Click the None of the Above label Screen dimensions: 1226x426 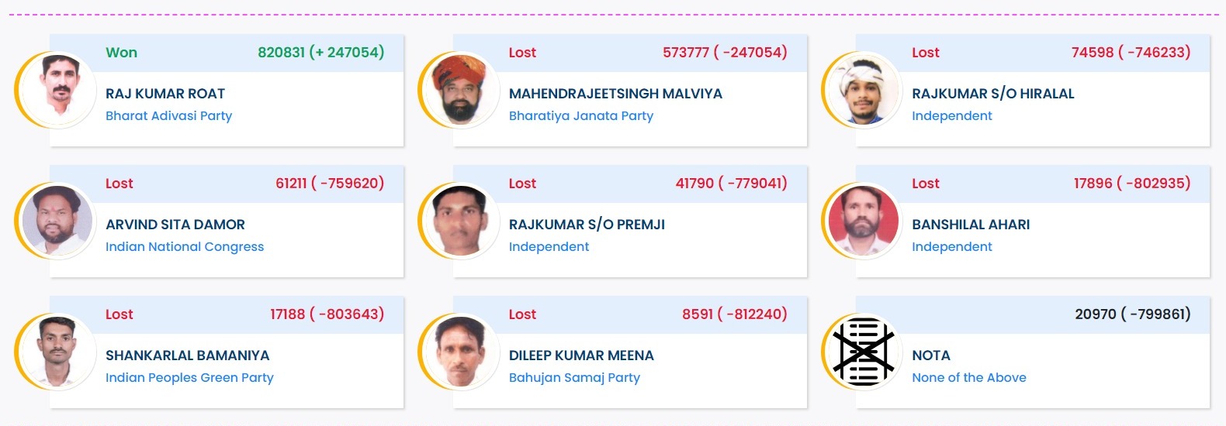tap(968, 377)
